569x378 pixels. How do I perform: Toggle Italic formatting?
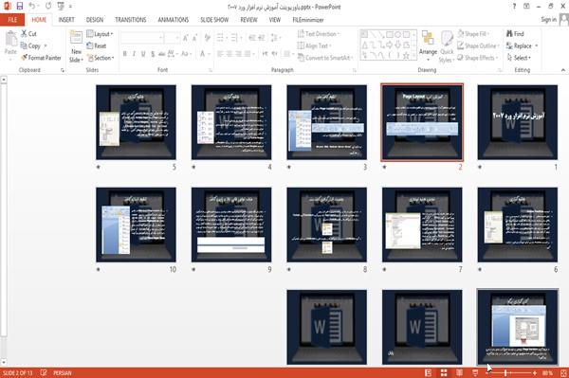[134, 54]
